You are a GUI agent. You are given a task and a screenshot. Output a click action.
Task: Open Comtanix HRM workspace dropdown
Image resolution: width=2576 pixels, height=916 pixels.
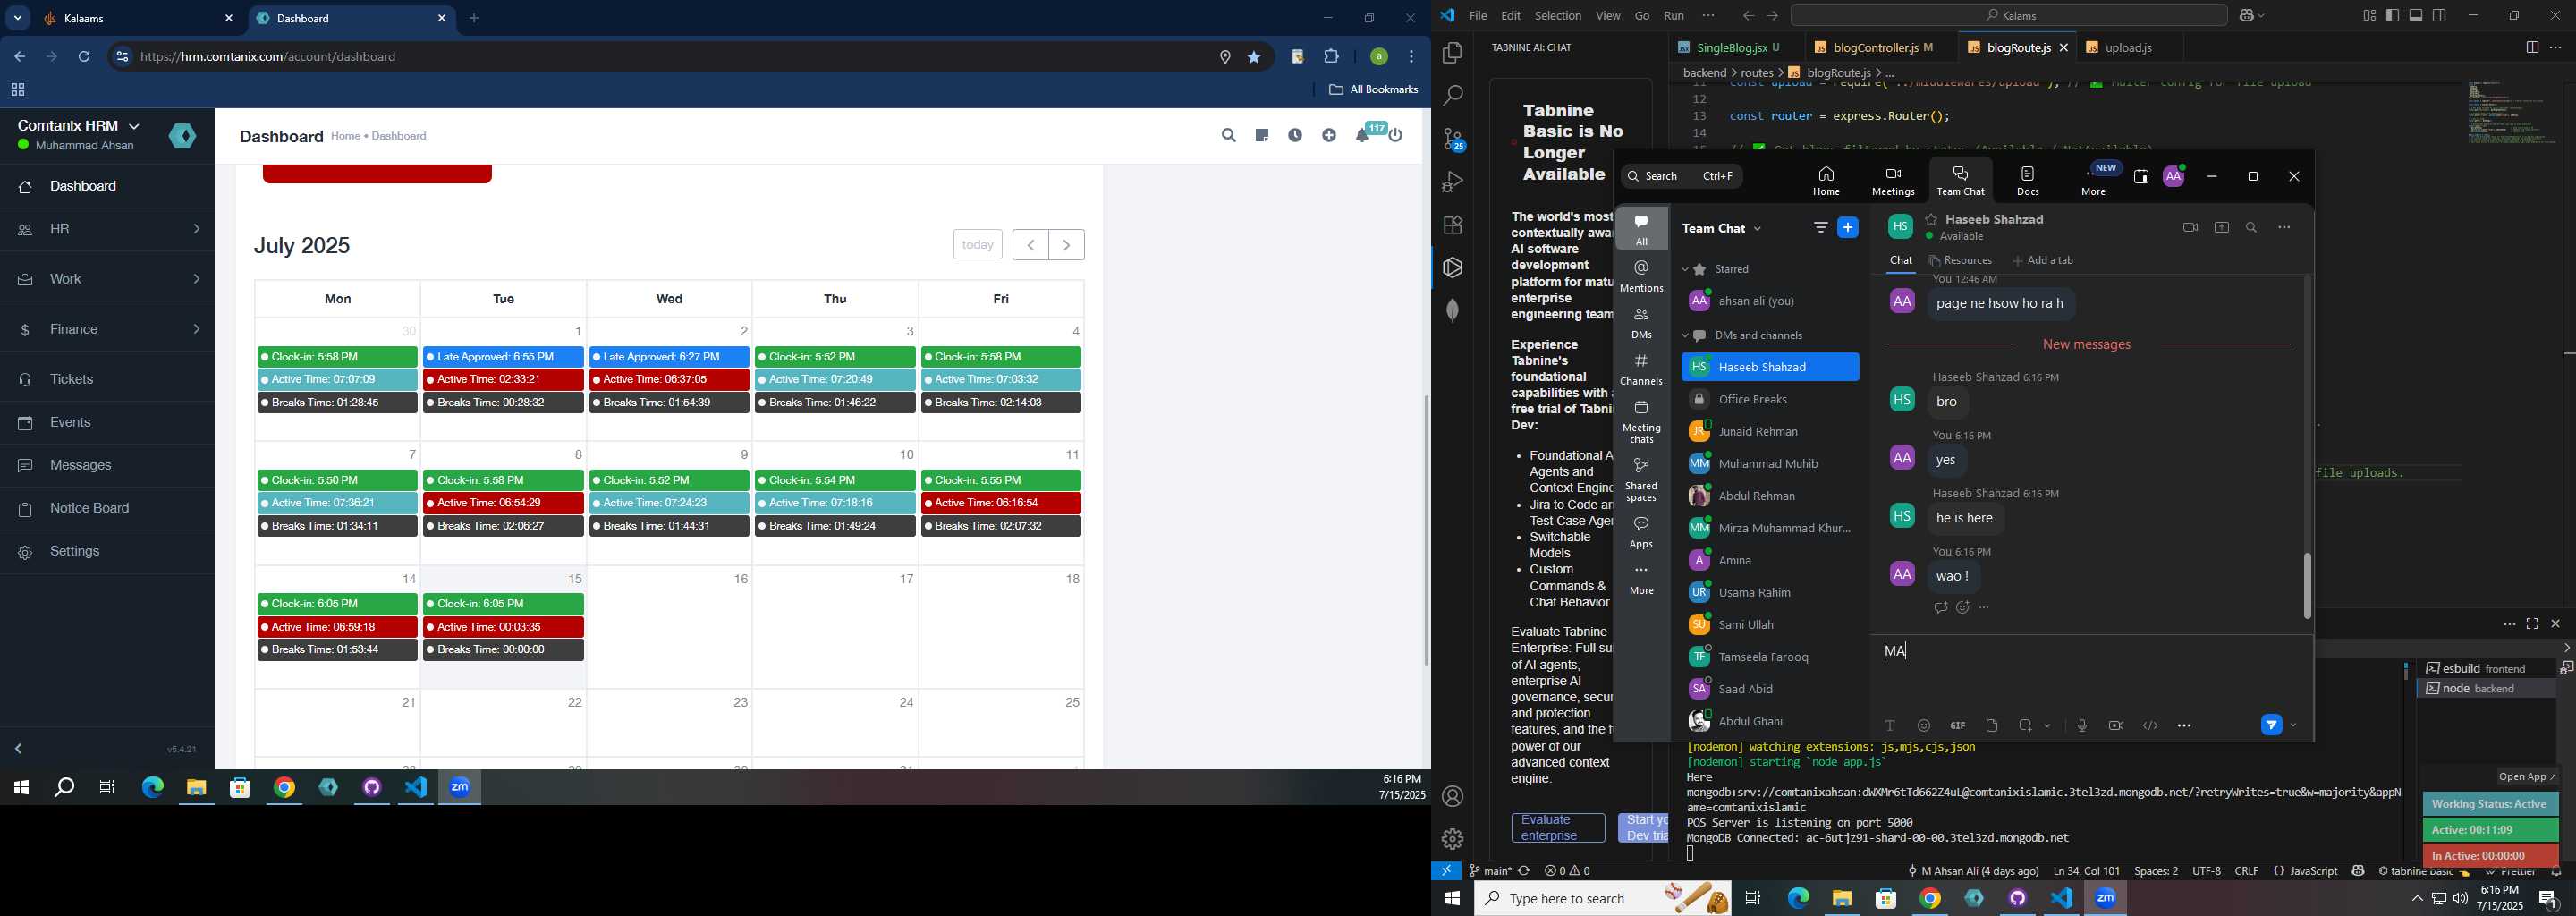78,125
